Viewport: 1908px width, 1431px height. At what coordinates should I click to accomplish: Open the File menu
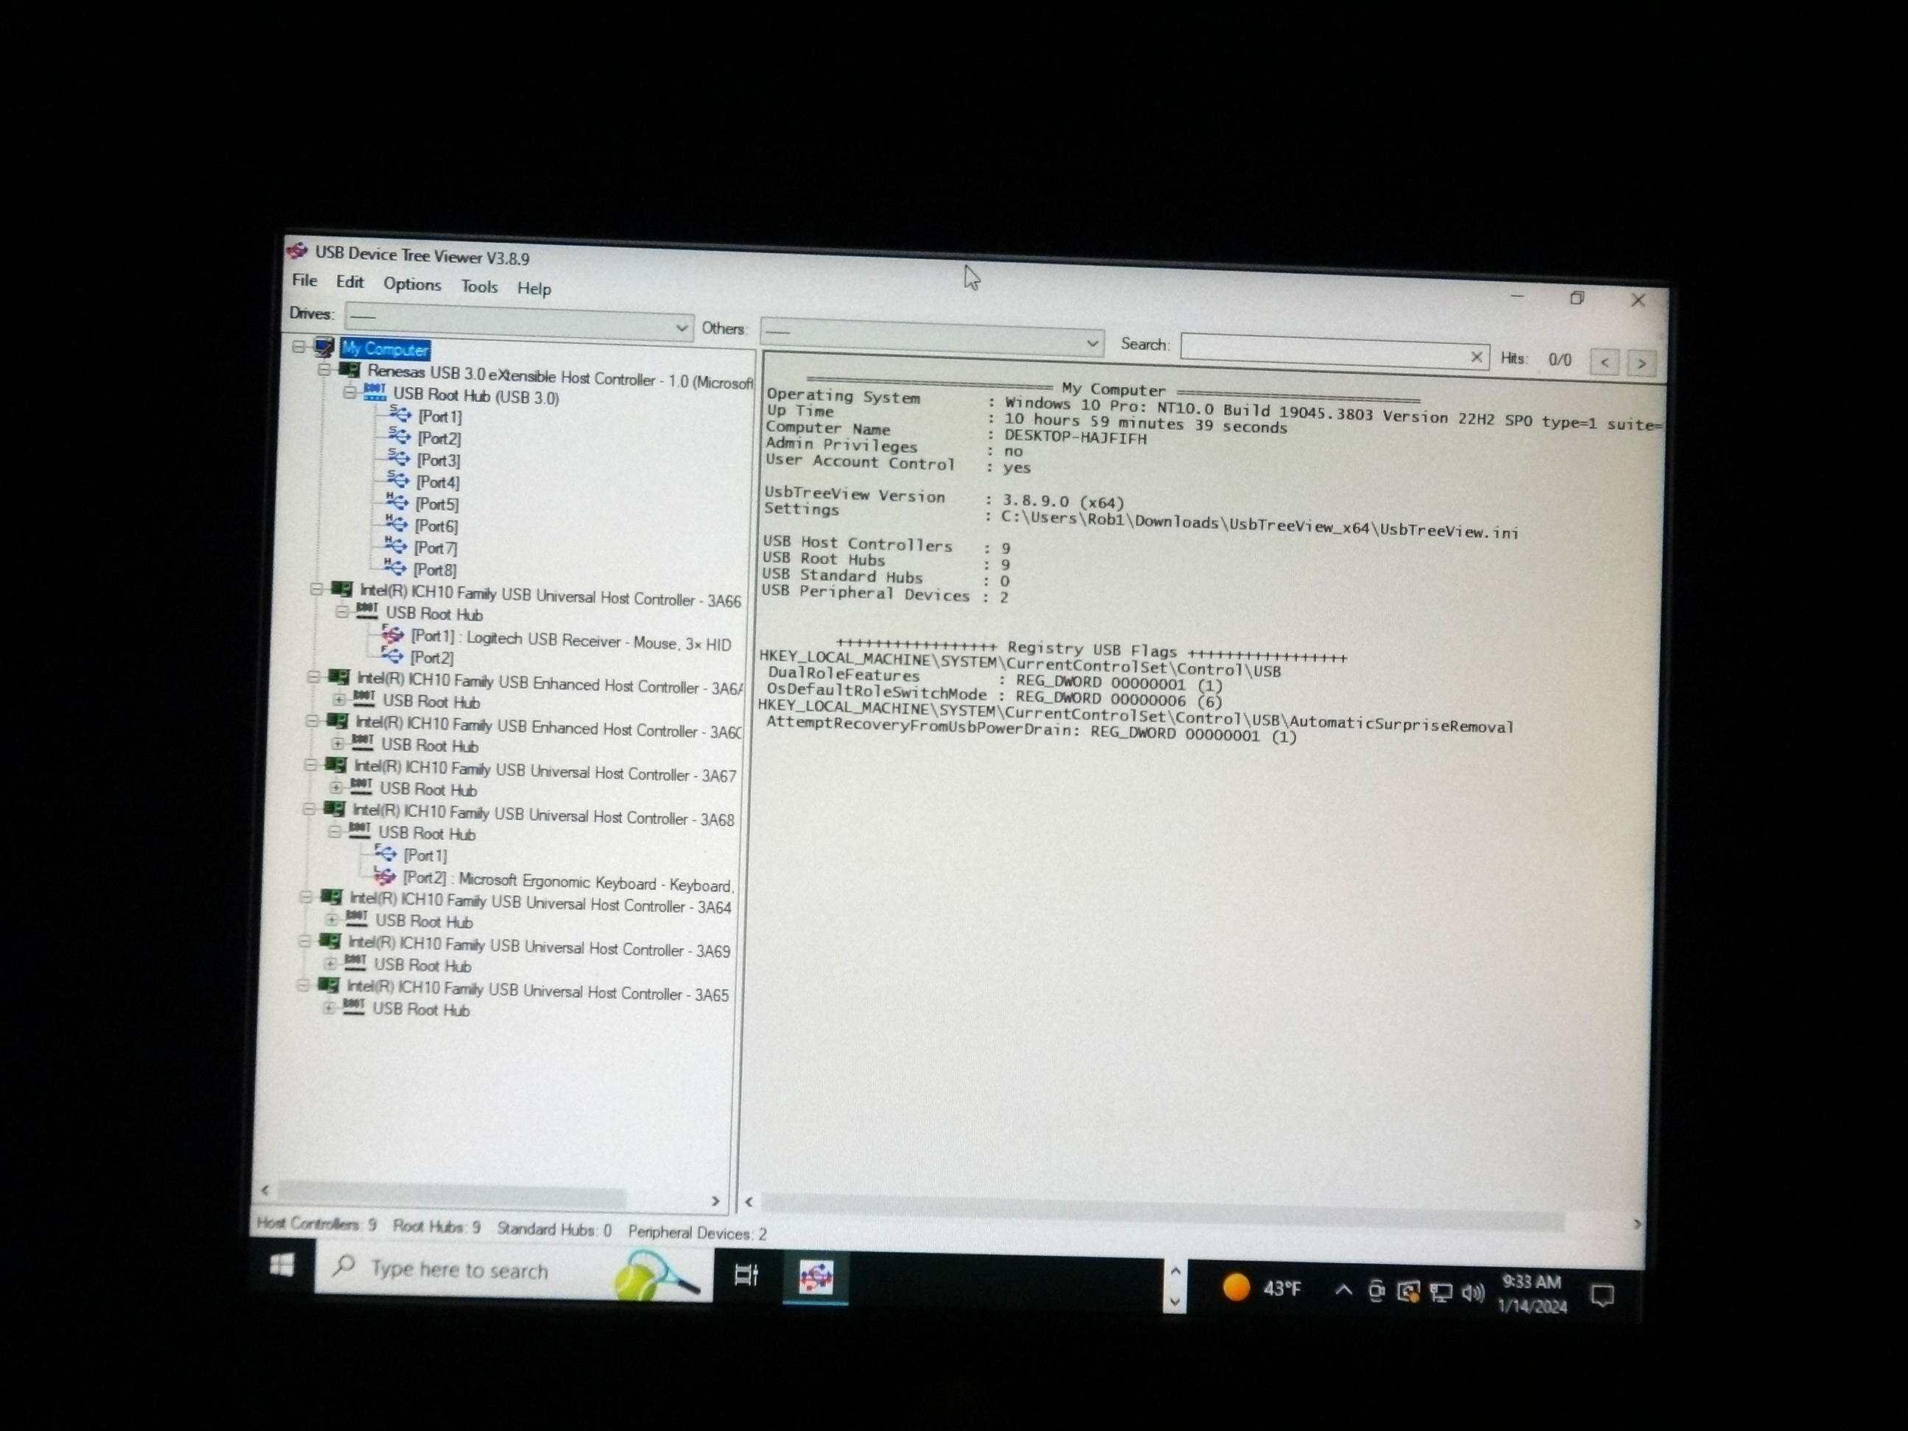click(303, 280)
